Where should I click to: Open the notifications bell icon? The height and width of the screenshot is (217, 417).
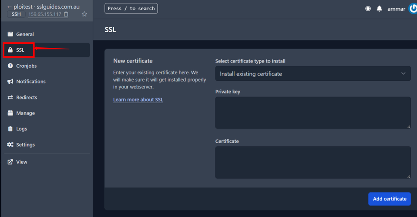point(379,9)
